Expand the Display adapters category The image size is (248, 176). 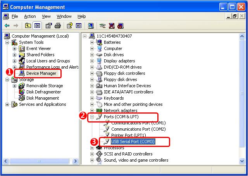pyautogui.click(x=92, y=61)
